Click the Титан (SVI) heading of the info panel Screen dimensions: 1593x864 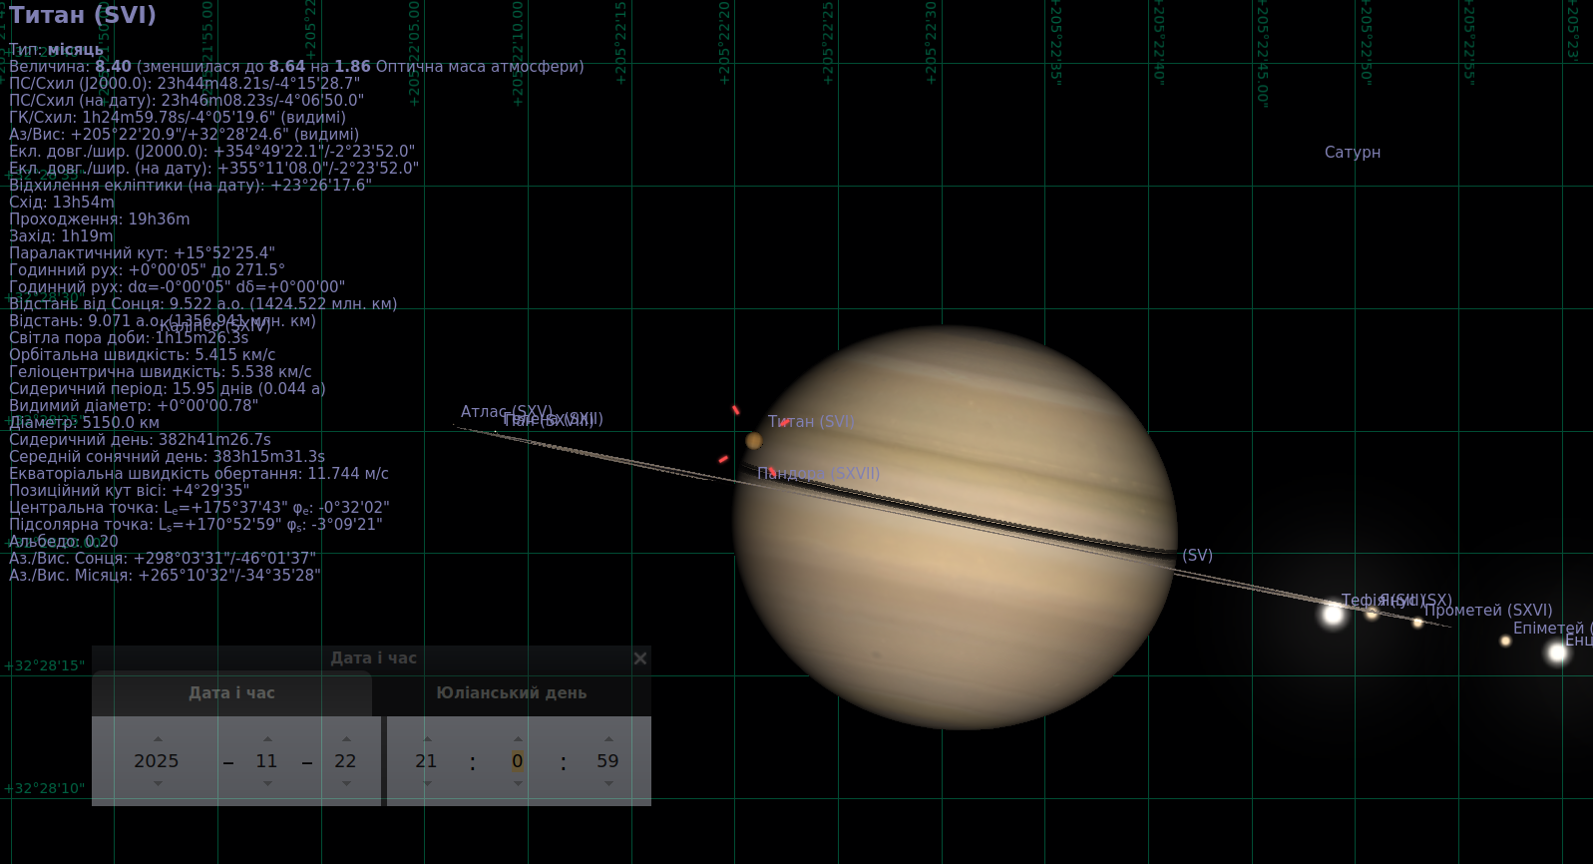pos(83,15)
